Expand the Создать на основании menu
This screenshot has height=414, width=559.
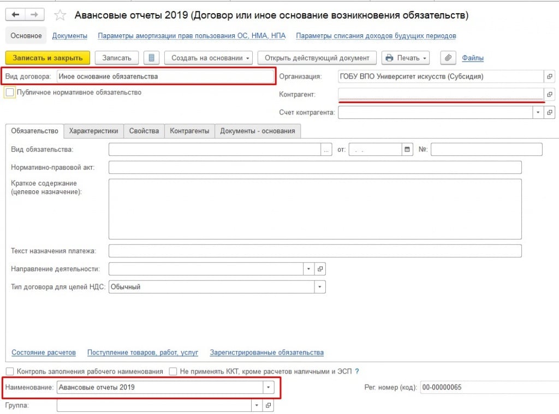click(210, 58)
